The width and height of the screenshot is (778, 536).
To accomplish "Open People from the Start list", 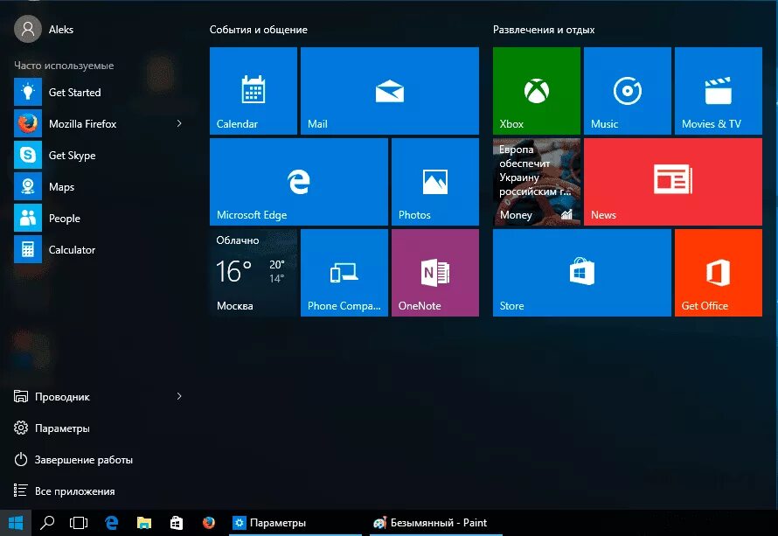I will pos(100,218).
